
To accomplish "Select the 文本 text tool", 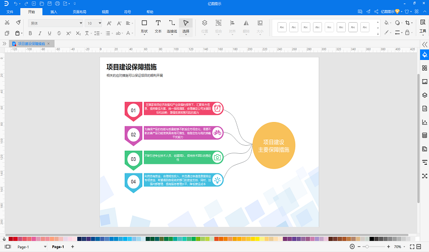I will (158, 27).
